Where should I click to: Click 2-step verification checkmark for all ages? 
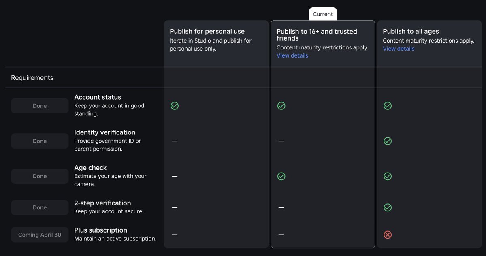pyautogui.click(x=388, y=207)
